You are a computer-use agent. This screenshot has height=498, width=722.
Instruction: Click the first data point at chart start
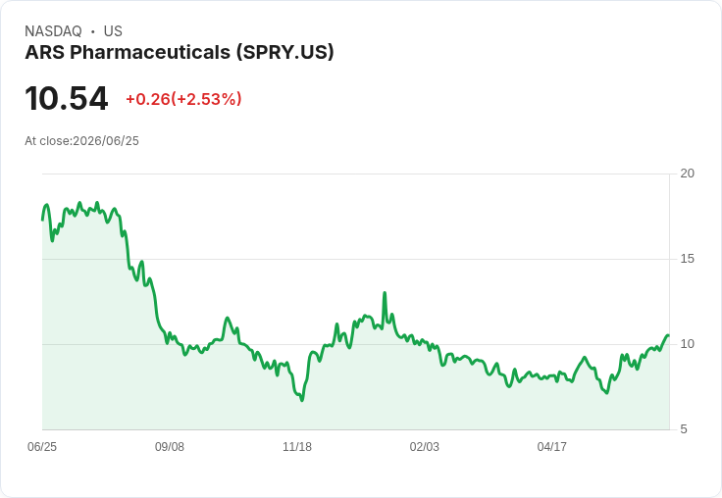pos(43,220)
